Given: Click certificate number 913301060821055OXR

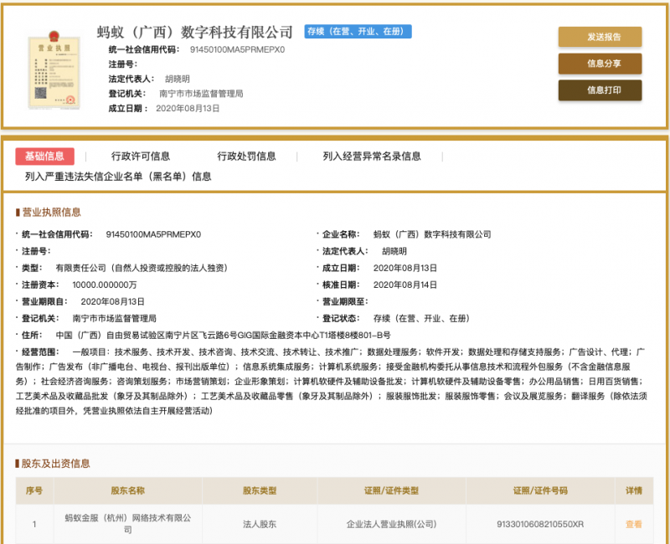Looking at the screenshot, I should coord(540,525).
